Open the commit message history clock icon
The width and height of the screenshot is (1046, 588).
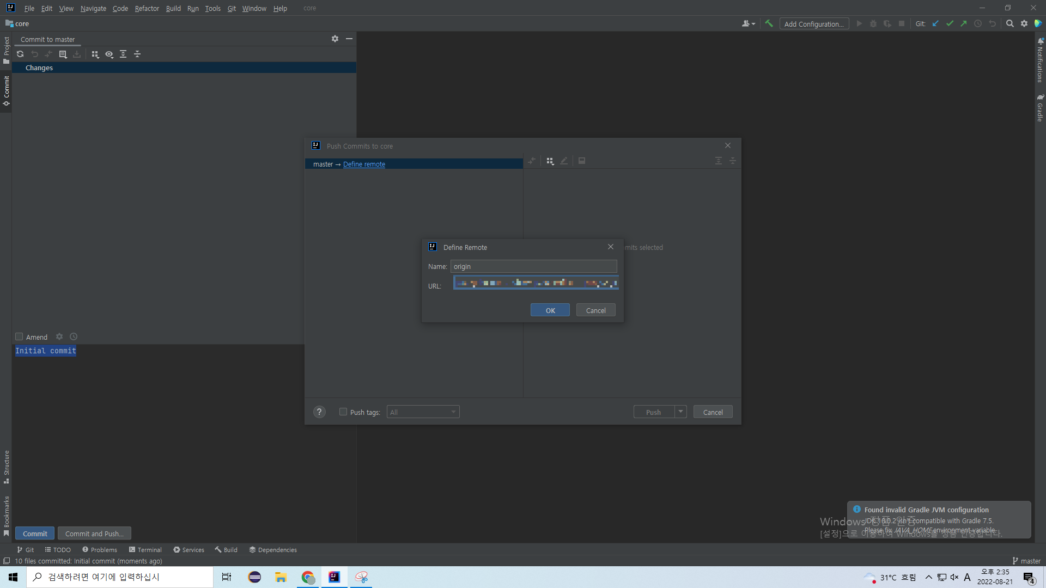(74, 336)
